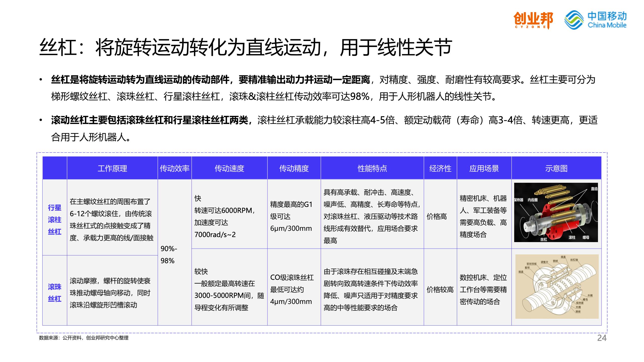644x362 pixels.
Task: Select the 应用场景 column header
Action: (x=484, y=168)
